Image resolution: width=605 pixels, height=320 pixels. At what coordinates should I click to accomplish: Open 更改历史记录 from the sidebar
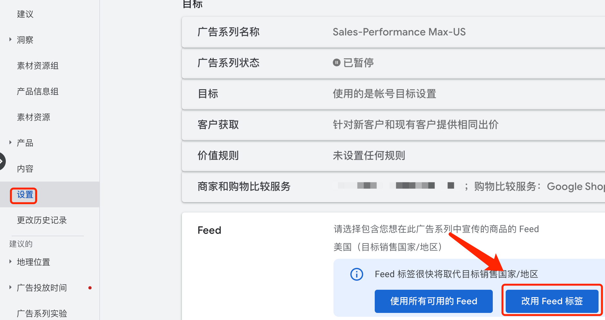(x=42, y=220)
